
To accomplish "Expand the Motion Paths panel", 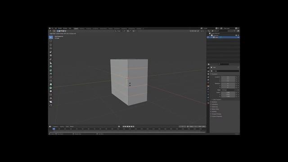I will (215, 109).
